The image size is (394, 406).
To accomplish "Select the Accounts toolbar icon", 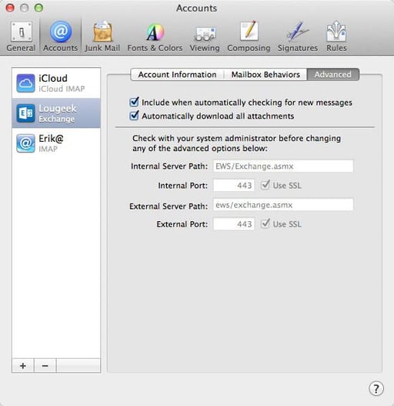I will 61,36.
